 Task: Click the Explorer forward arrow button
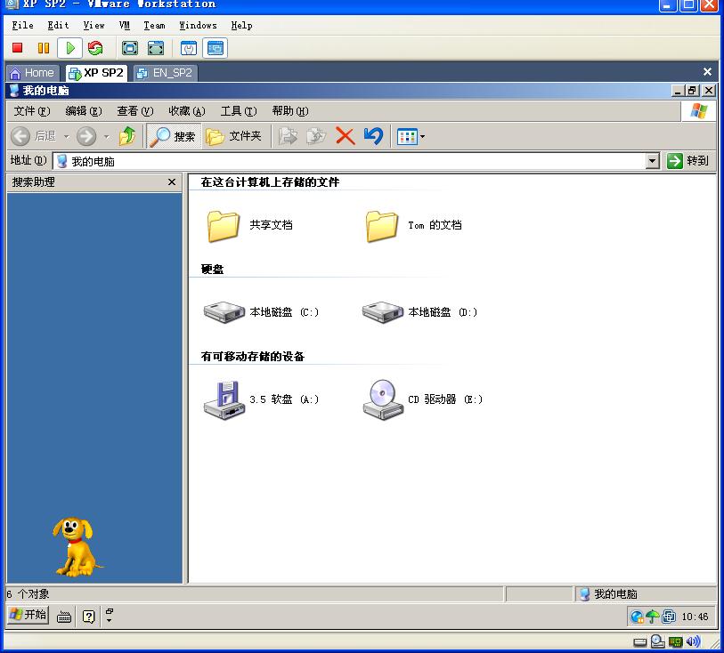[85, 136]
